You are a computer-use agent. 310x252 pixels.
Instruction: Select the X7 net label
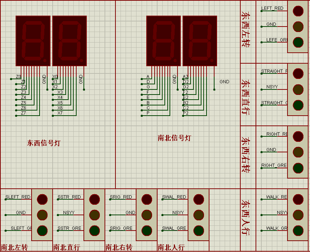coord(60,113)
